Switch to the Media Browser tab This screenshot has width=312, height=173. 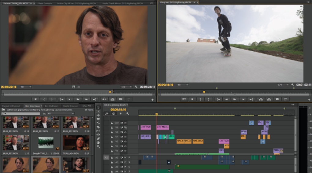(71, 106)
